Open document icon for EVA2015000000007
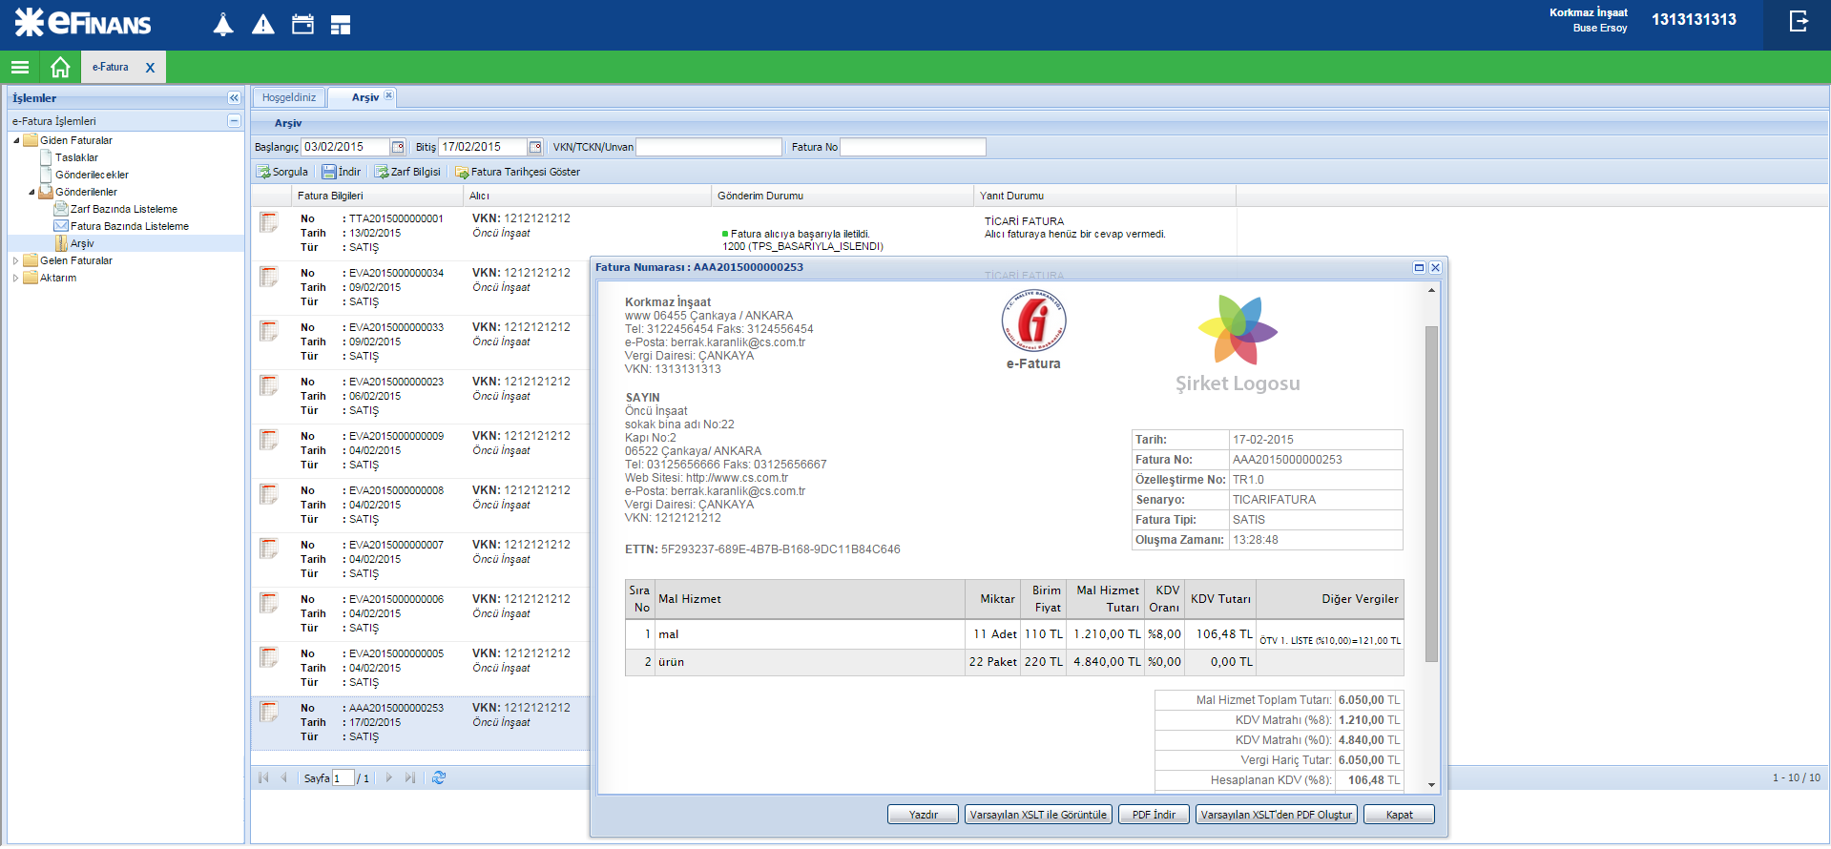Viewport: 1831px width, 849px height. pos(269,549)
